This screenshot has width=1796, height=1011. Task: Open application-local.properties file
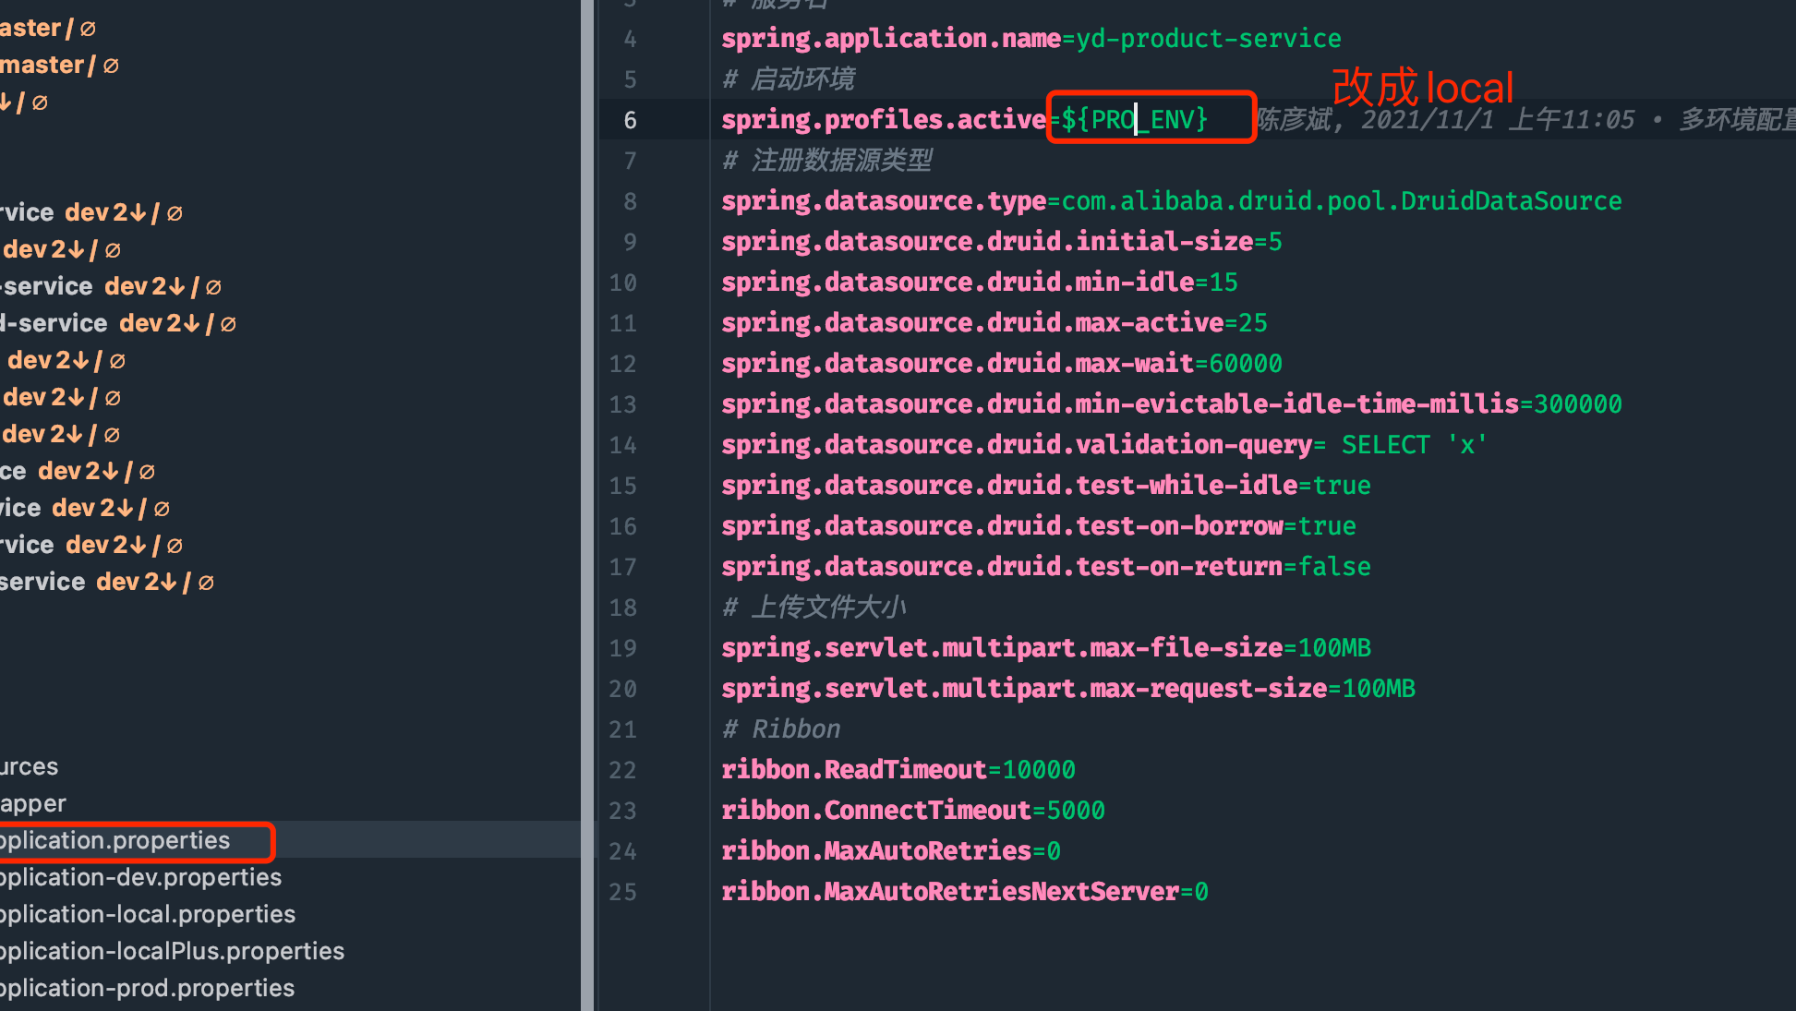click(x=148, y=915)
